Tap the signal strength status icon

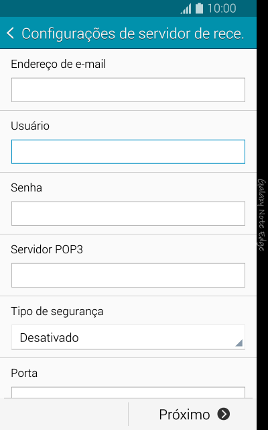(186, 9)
